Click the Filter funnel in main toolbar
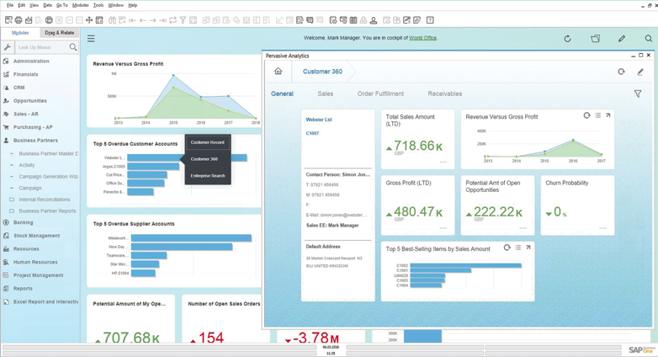658x357 pixels. 183,19
